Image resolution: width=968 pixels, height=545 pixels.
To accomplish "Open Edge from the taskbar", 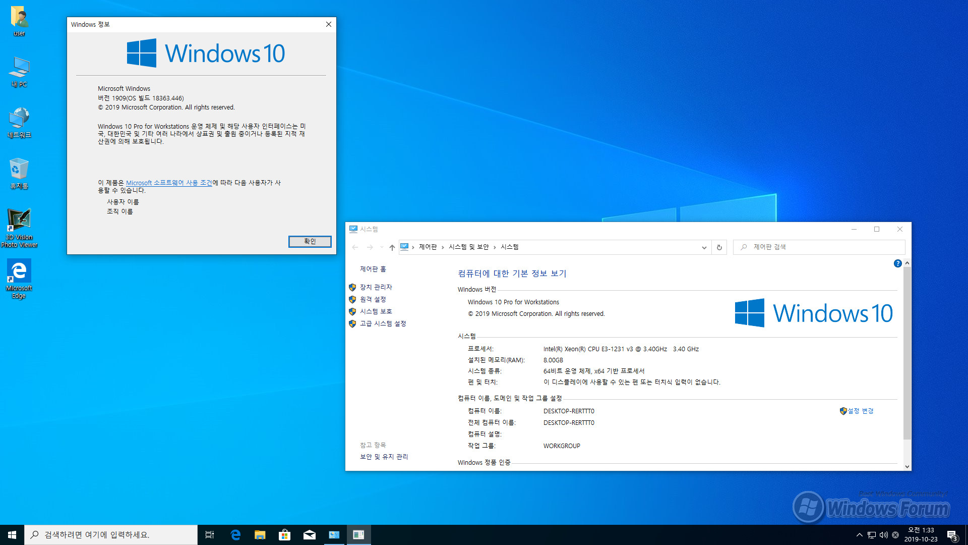I will 235,535.
